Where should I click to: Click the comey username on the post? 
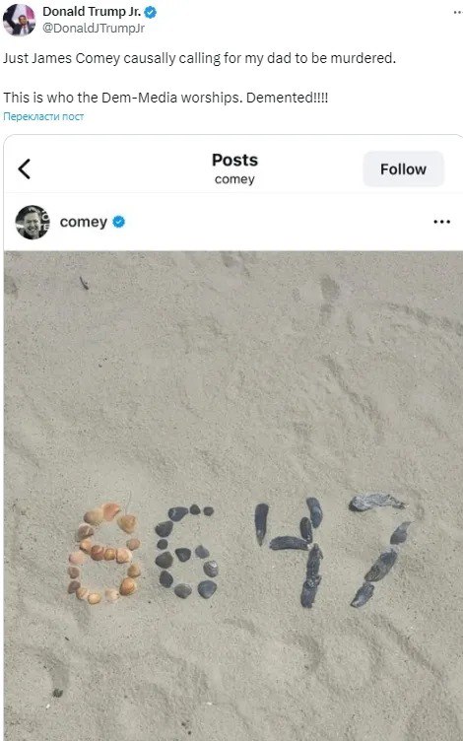(84, 222)
